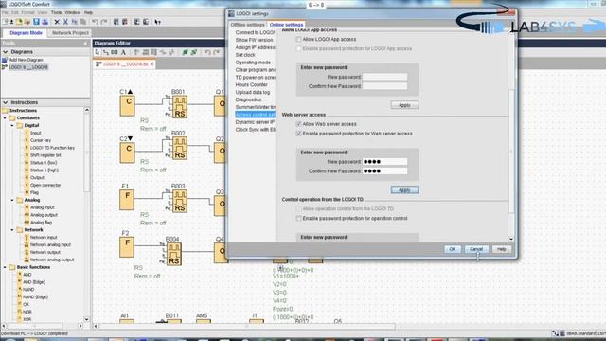The image size is (606, 341).
Task: Collapse the Network tree folder
Action: (x=12, y=230)
